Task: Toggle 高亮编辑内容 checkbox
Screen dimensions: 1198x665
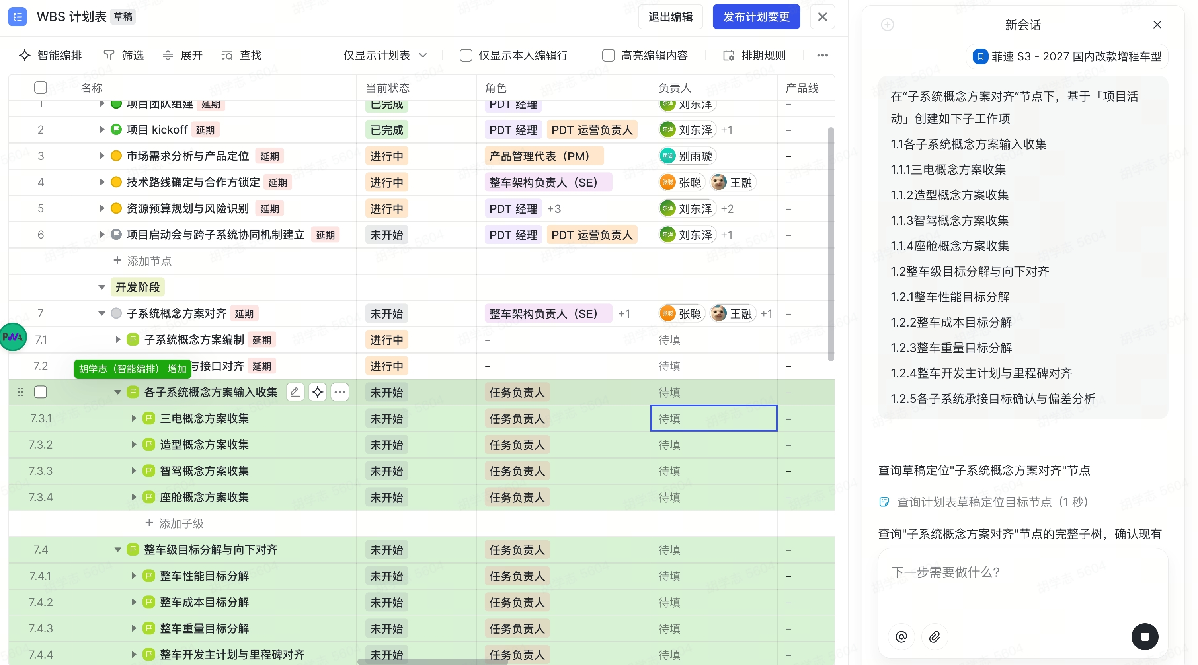Action: (x=608, y=55)
